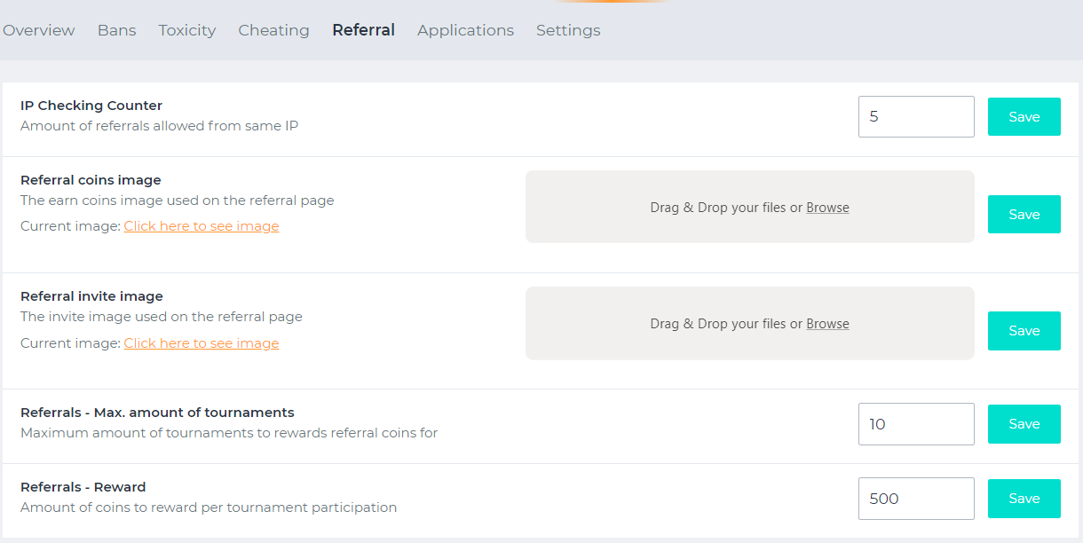This screenshot has width=1083, height=543.
Task: Click the IP Checking Counter input field
Action: pos(915,116)
